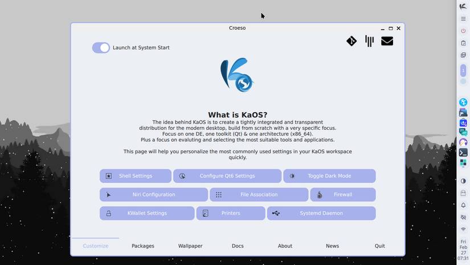Click the half-circle contrast icon in panel

[463, 181]
